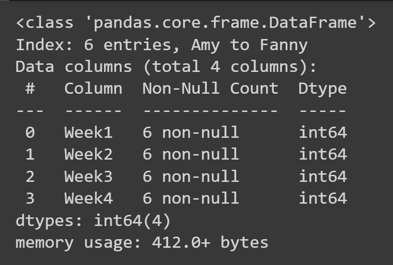Click the row number 3
393x265 pixels.
pyautogui.click(x=30, y=198)
